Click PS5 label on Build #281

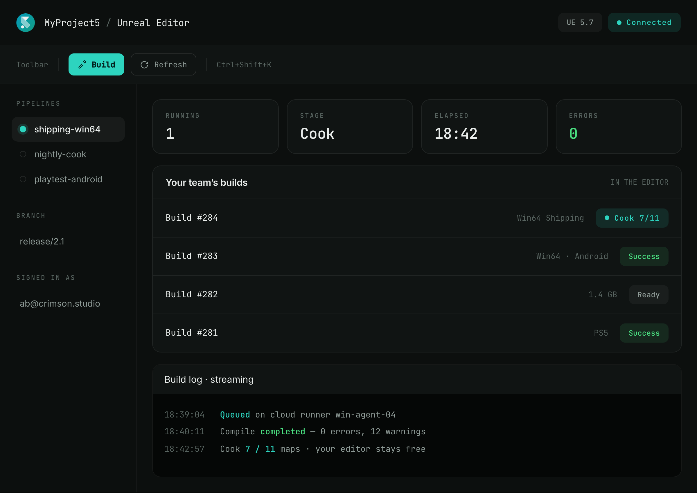point(601,333)
